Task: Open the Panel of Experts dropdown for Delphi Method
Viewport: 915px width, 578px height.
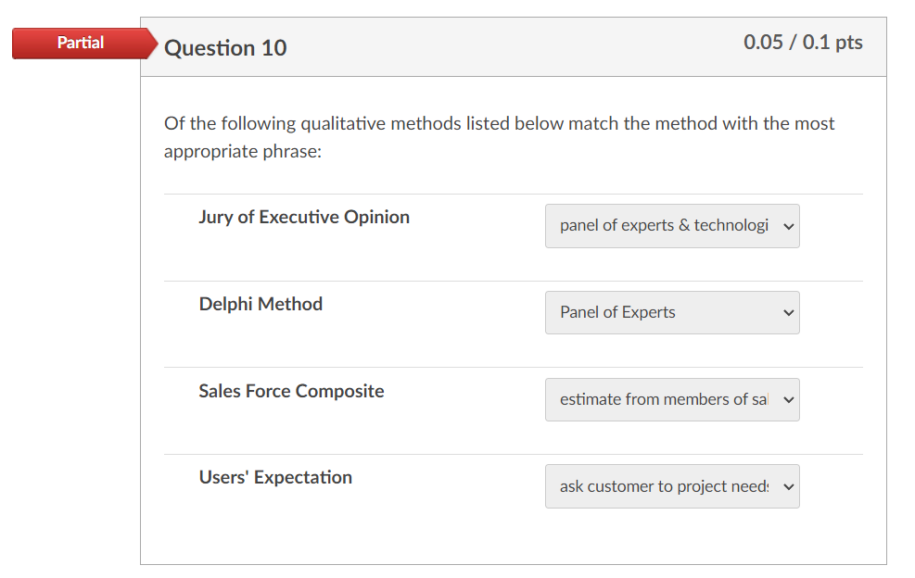Action: (672, 313)
